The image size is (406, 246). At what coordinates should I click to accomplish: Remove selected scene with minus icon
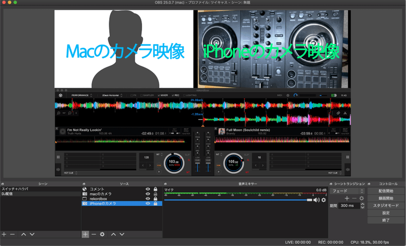pyautogui.click(x=12, y=234)
